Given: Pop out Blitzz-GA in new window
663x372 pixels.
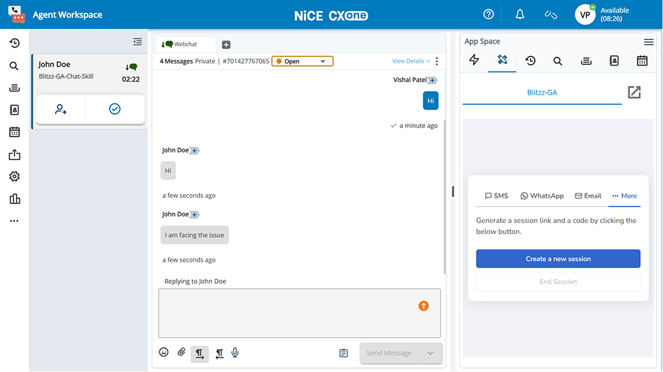Looking at the screenshot, I should coord(634,92).
